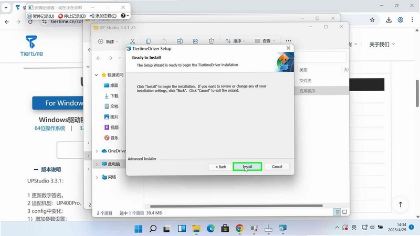
Task: Open the Steps Recorder help dropdown
Action: point(125,16)
